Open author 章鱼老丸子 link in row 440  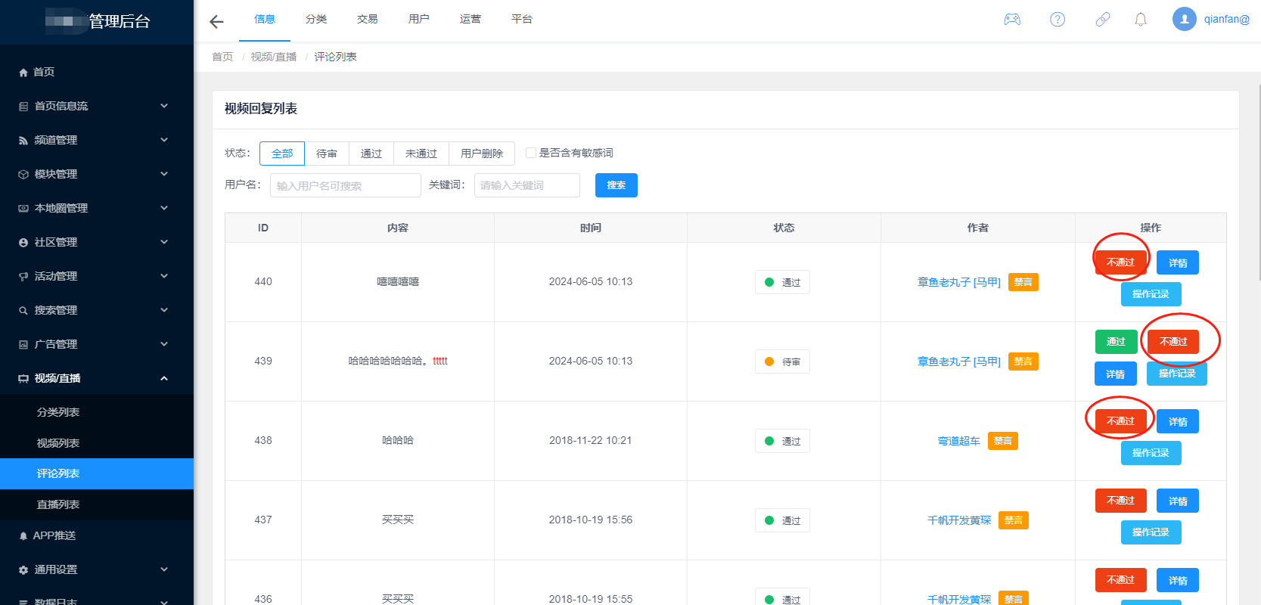(959, 282)
